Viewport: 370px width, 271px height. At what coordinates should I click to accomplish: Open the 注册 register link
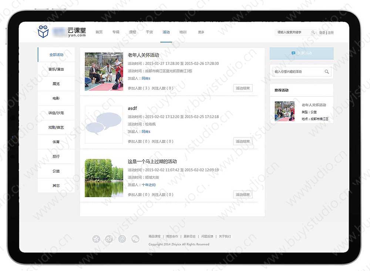pyautogui.click(x=330, y=33)
